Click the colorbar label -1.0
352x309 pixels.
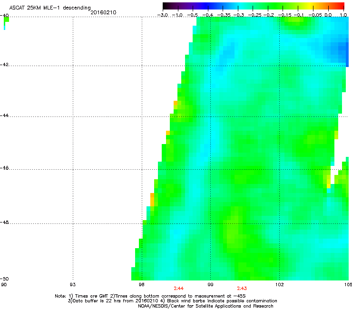pos(177,15)
